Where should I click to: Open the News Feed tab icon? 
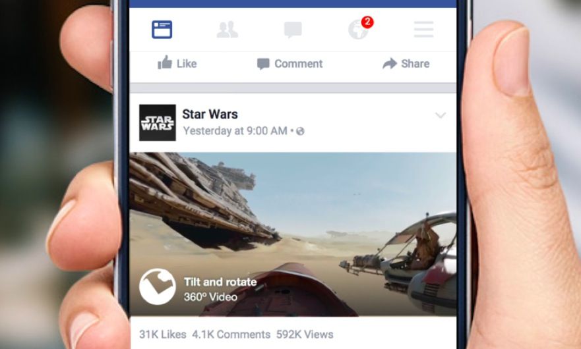point(162,30)
